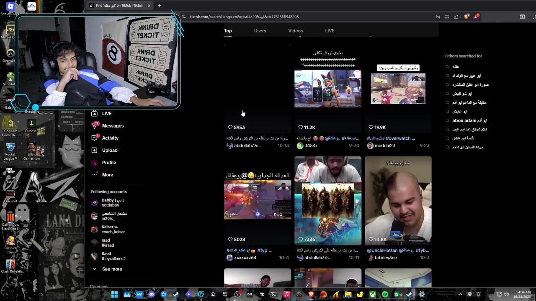Open modchi23 video with 19.9K likes

click(398, 89)
